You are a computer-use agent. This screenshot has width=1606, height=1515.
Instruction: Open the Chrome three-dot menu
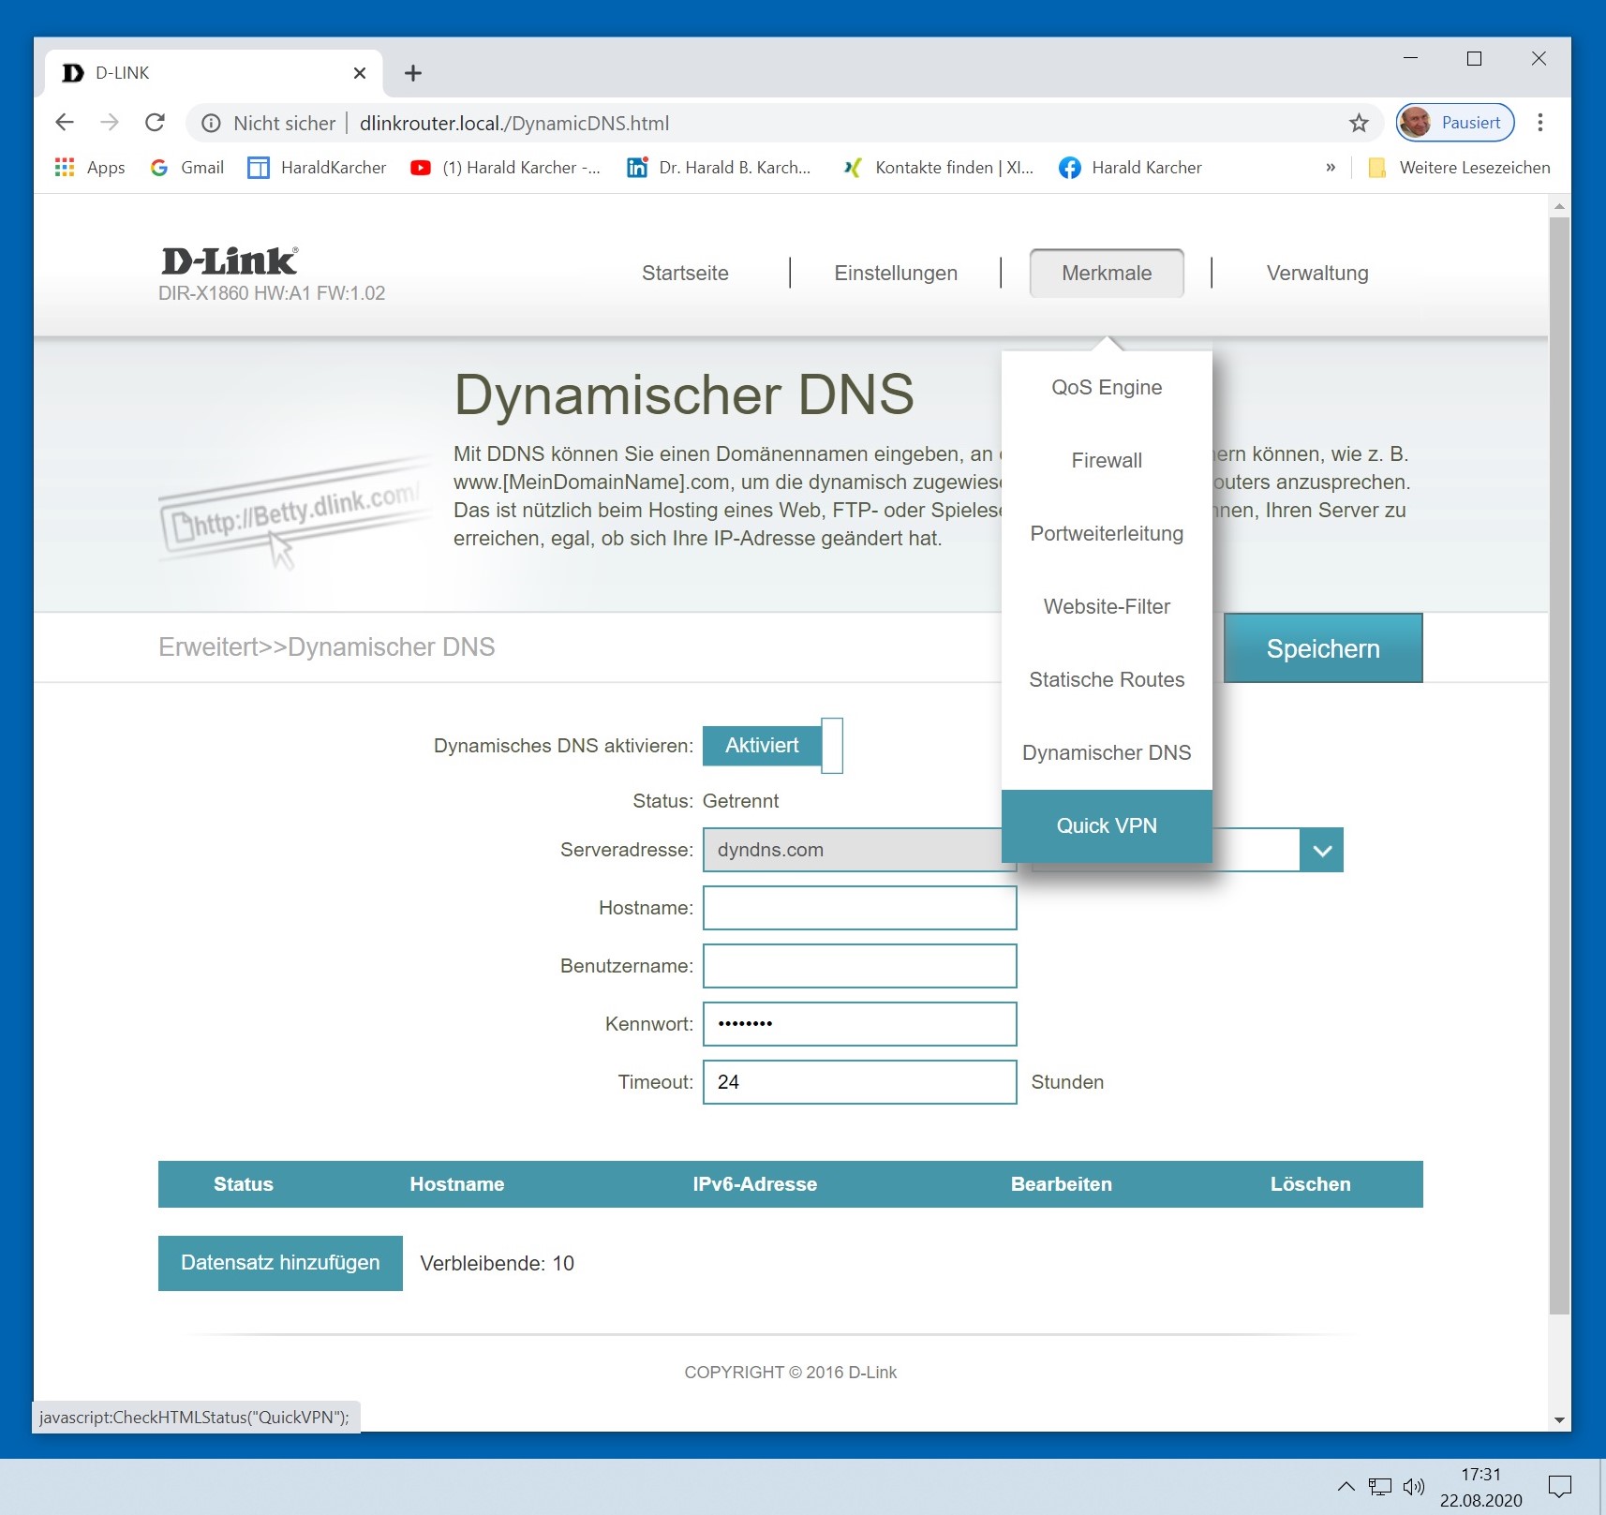pyautogui.click(x=1539, y=123)
